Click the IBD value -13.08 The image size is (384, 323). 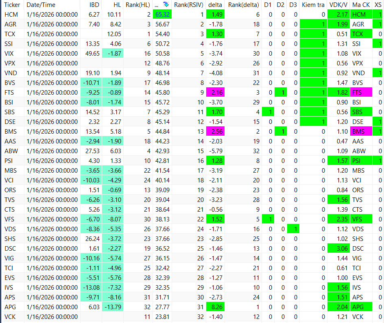pos(91,288)
